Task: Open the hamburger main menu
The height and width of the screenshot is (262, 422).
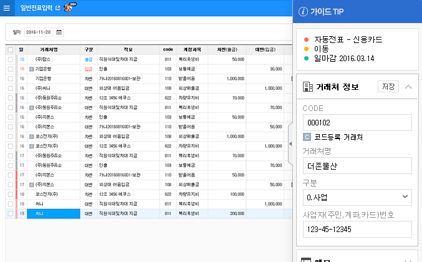Action: 7,8
